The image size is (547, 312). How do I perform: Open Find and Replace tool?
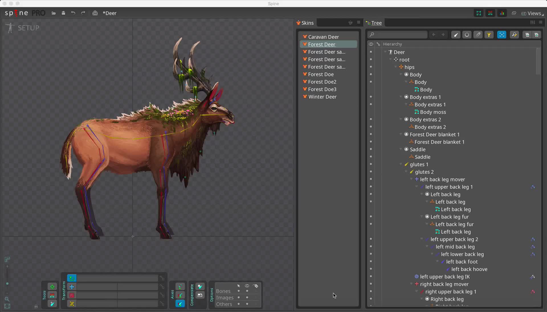tap(515, 35)
